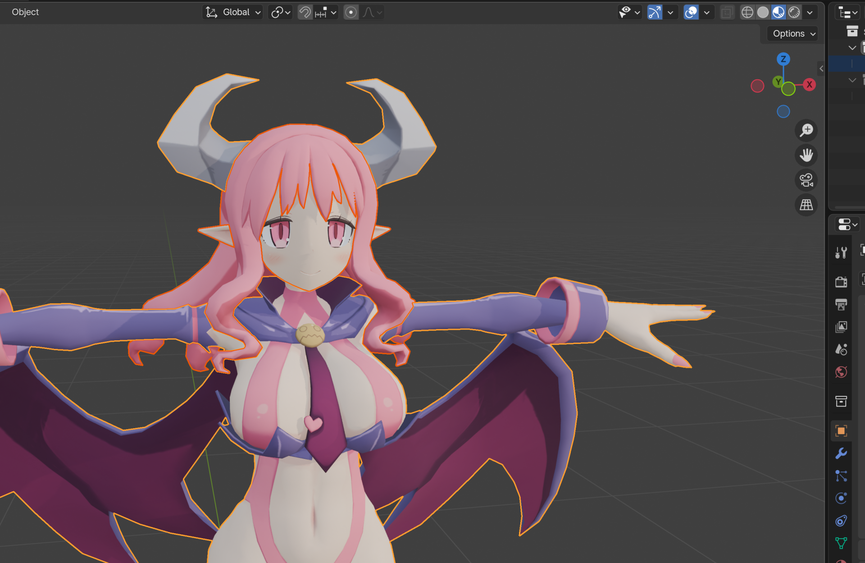865x563 pixels.
Task: Open the Collection properties tab
Action: pyautogui.click(x=841, y=401)
